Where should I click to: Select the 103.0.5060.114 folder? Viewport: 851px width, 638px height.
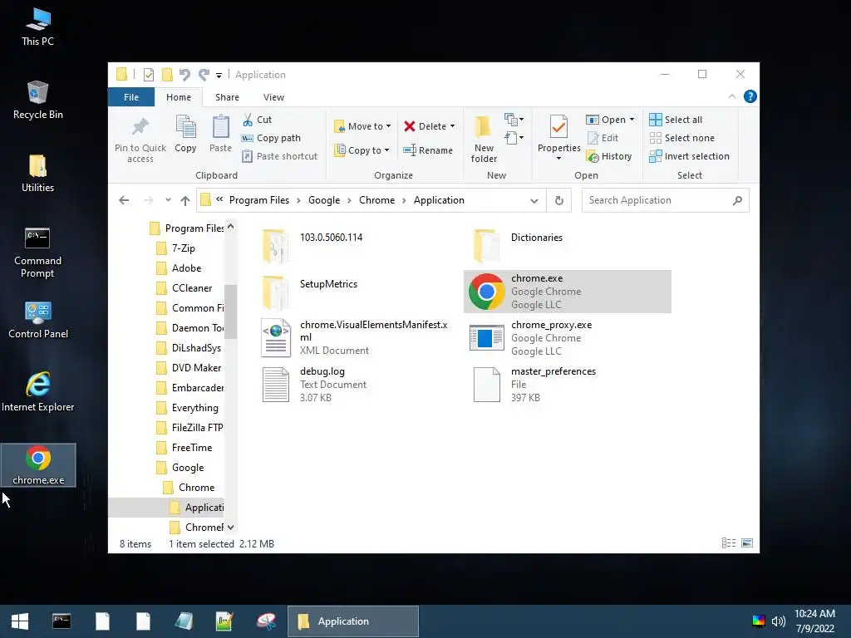pyautogui.click(x=356, y=246)
